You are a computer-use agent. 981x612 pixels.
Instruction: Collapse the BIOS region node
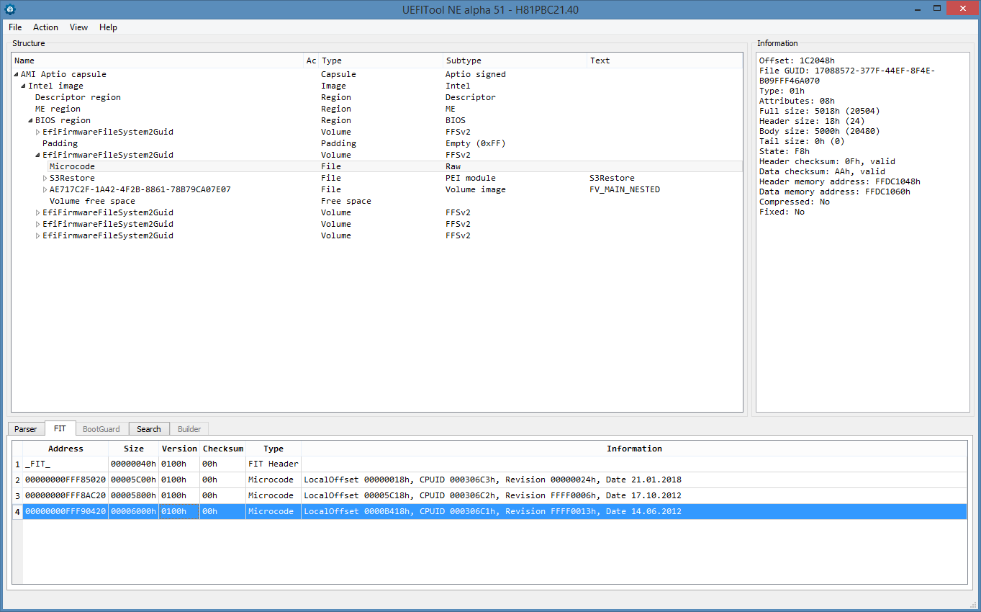(31, 120)
